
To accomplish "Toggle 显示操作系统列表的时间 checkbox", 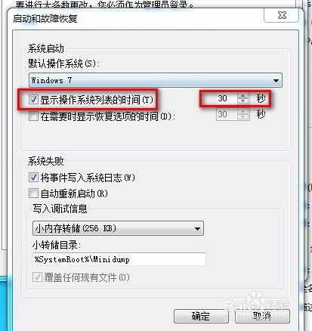I will click(33, 100).
